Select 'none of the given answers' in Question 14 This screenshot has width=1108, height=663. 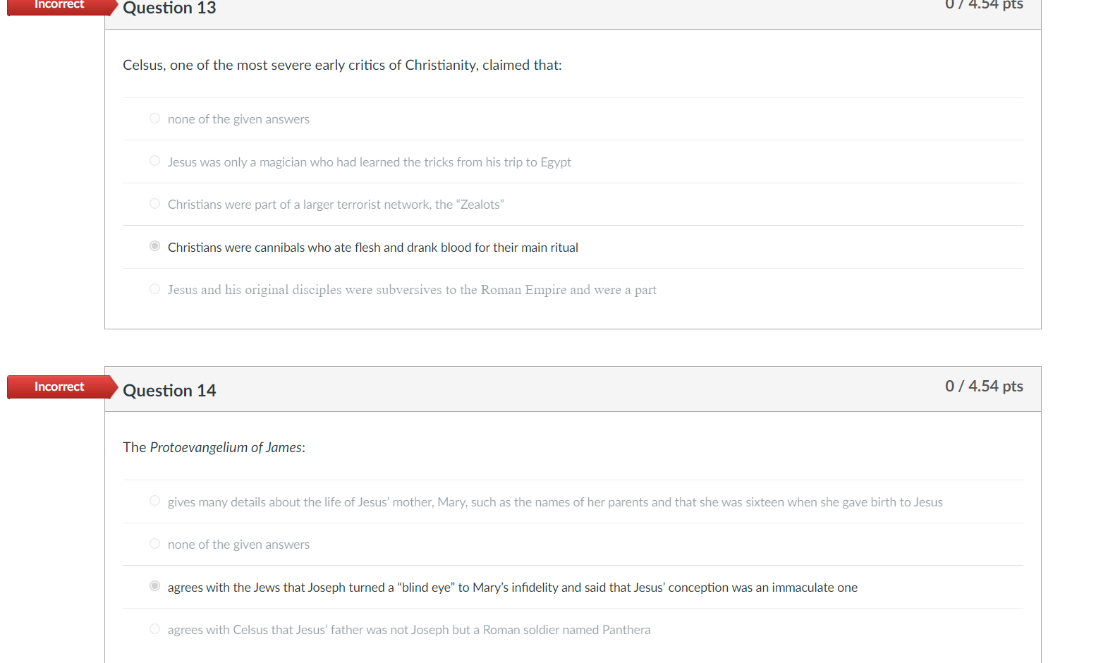click(154, 544)
